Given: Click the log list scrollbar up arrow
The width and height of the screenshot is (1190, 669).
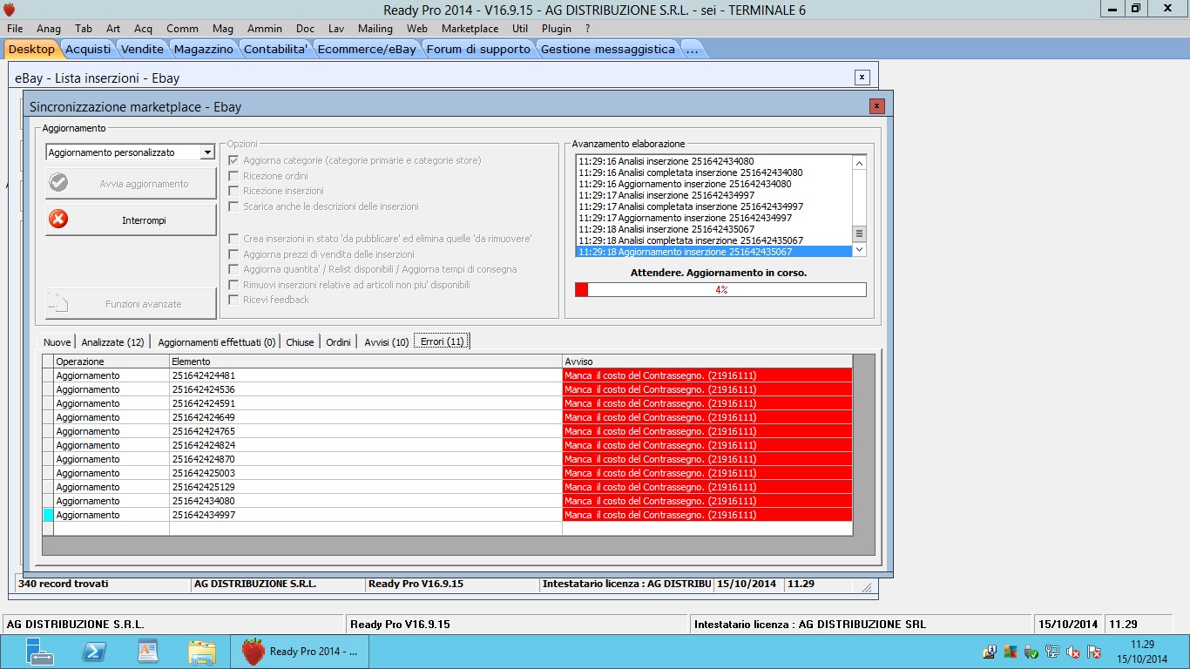Looking at the screenshot, I should pyautogui.click(x=859, y=163).
